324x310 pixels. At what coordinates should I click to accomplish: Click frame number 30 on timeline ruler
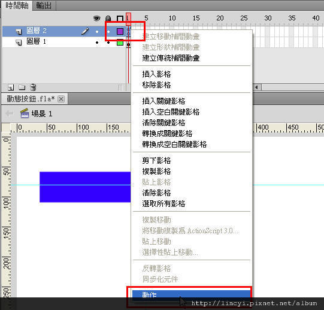tap(268, 18)
